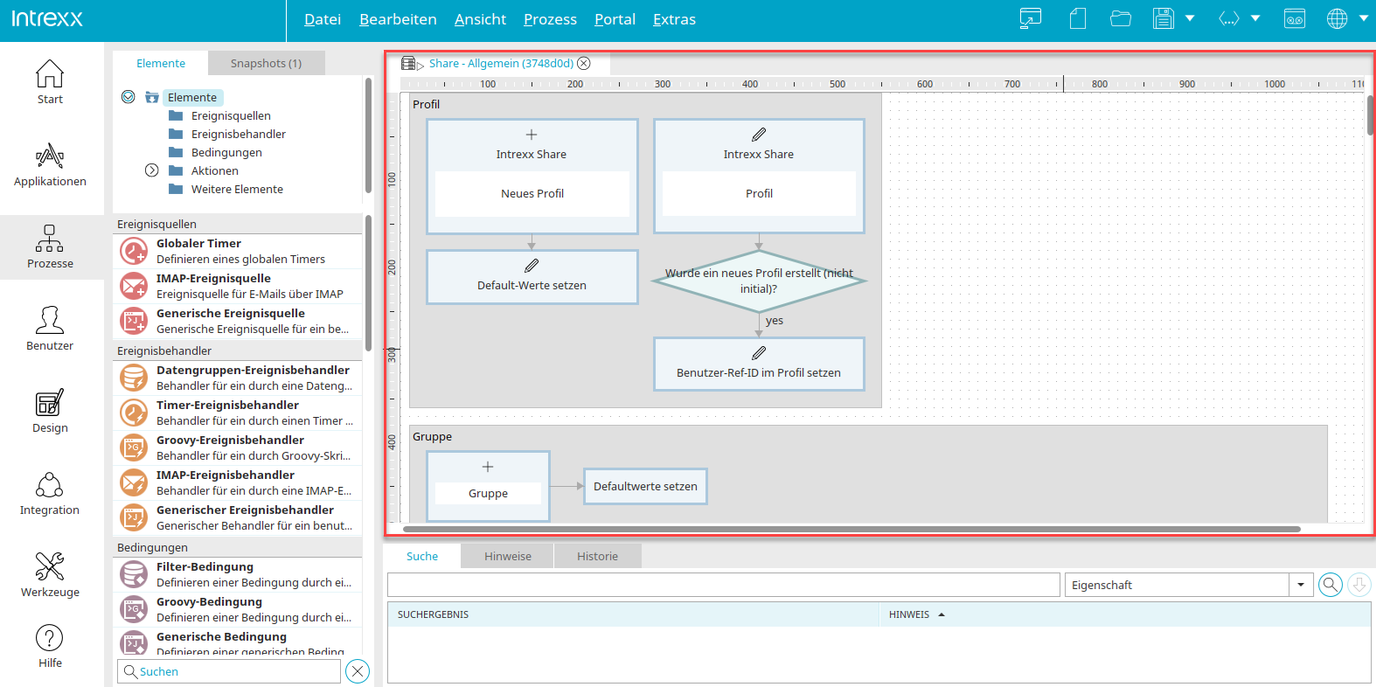Click the diagram vertical scrollbar
The image size is (1376, 687).
click(1370, 114)
